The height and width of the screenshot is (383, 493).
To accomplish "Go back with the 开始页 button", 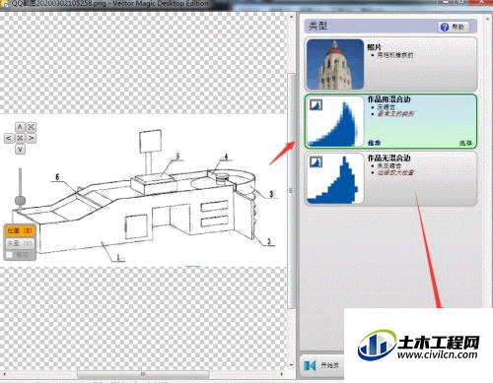I will pos(322,365).
